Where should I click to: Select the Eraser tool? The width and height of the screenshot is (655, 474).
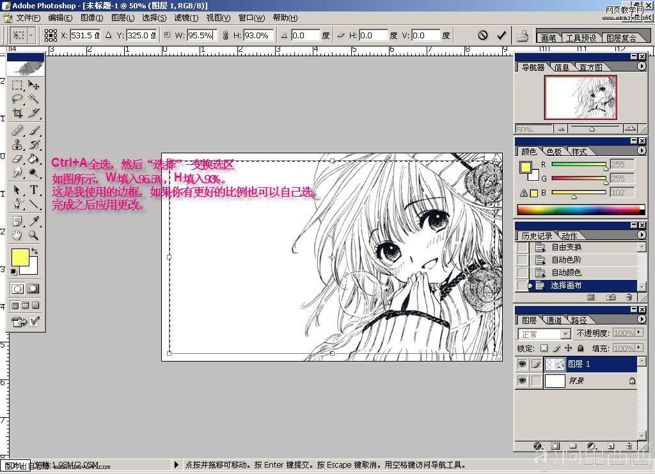17,159
